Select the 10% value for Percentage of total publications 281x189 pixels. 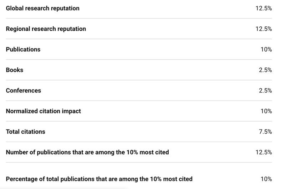(266, 179)
